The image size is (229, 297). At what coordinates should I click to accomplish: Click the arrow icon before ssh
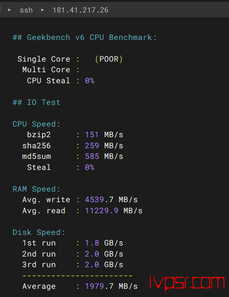(x=9, y=10)
